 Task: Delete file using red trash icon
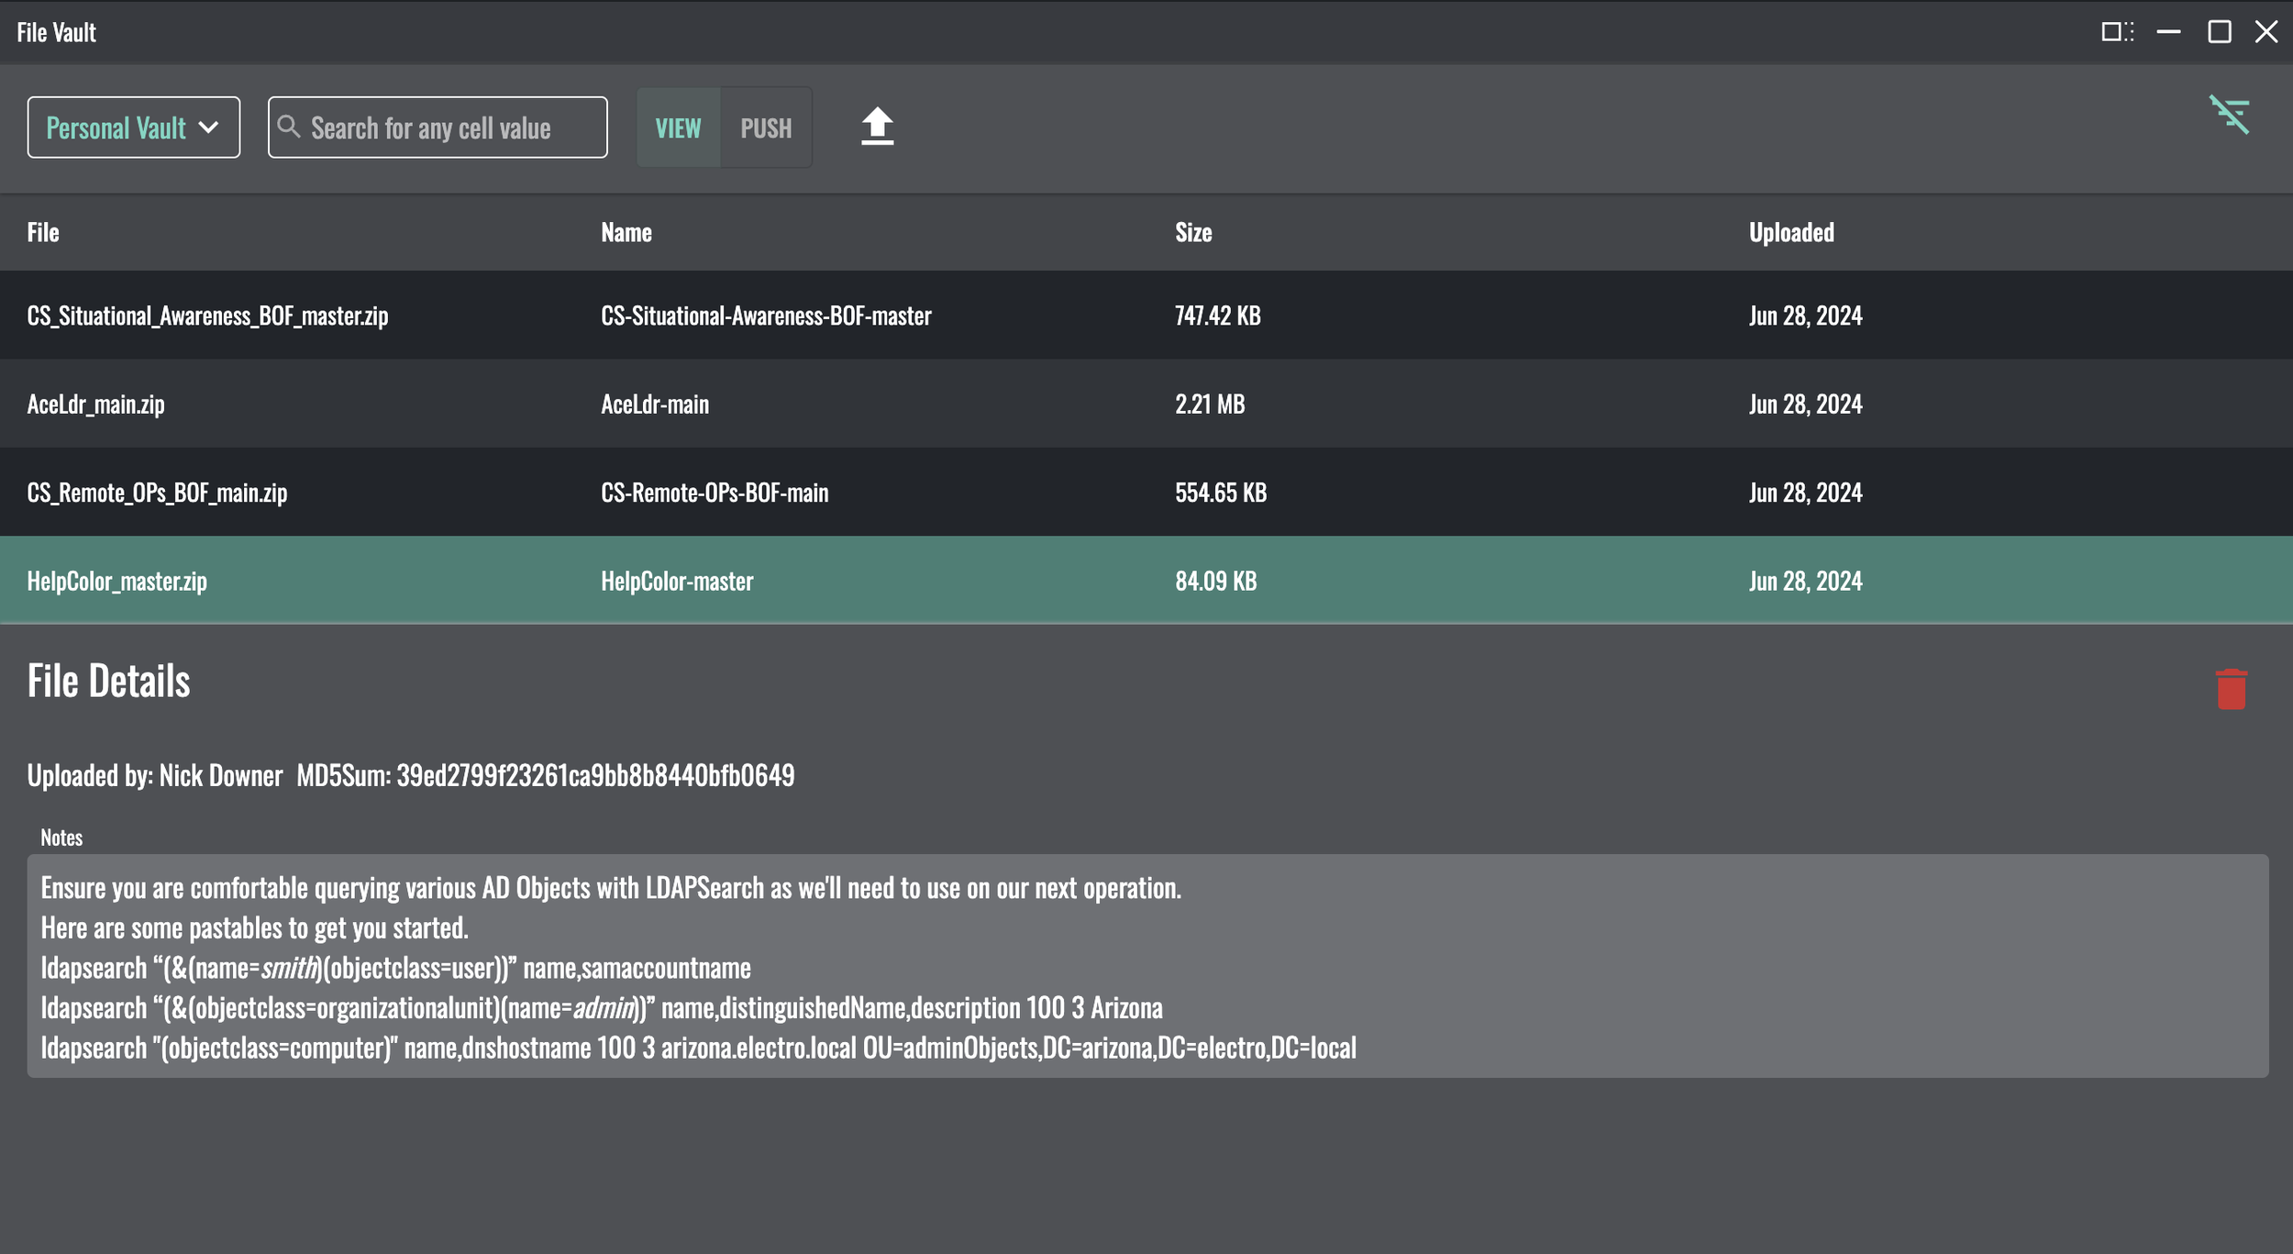(2231, 689)
